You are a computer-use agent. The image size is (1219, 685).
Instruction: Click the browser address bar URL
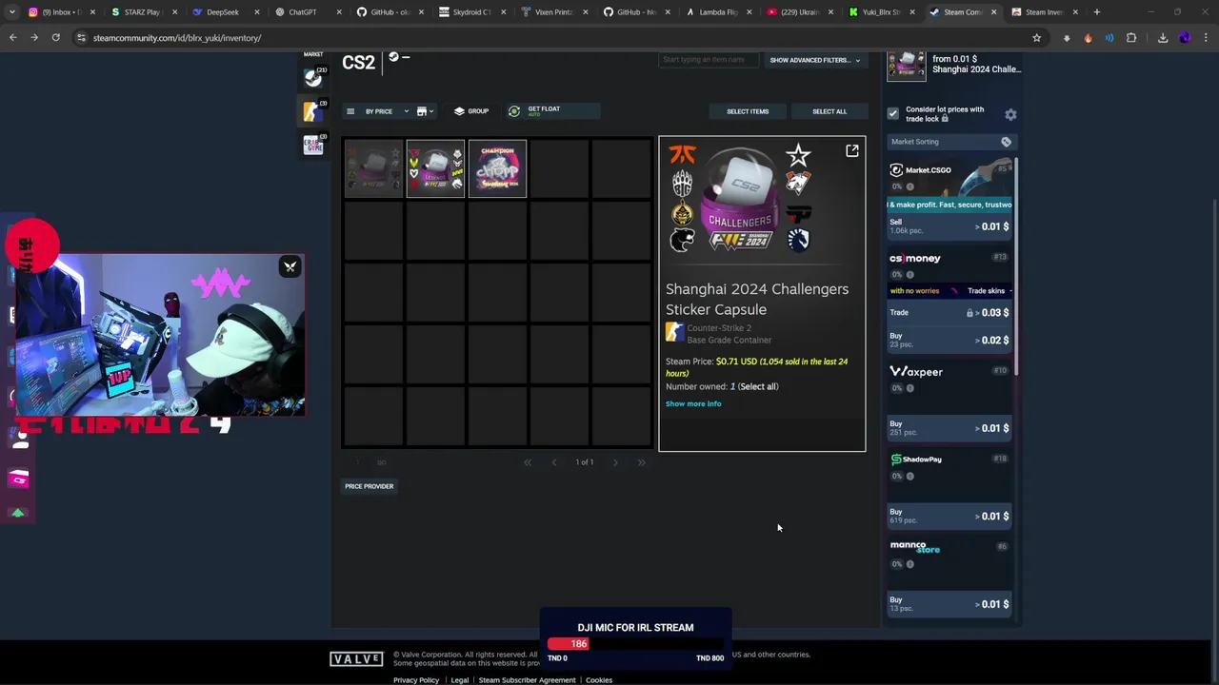point(177,38)
